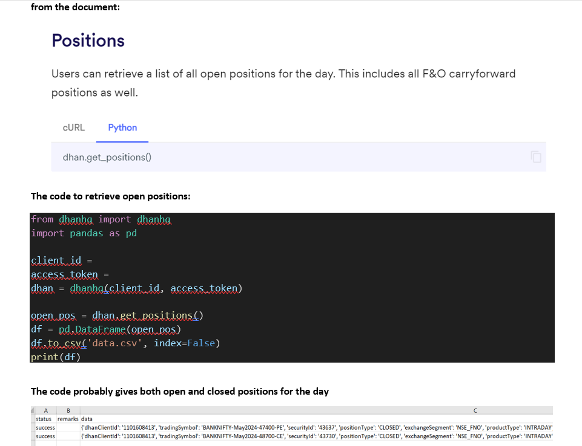582x446 pixels.
Task: Select the Python tab
Action: [122, 128]
